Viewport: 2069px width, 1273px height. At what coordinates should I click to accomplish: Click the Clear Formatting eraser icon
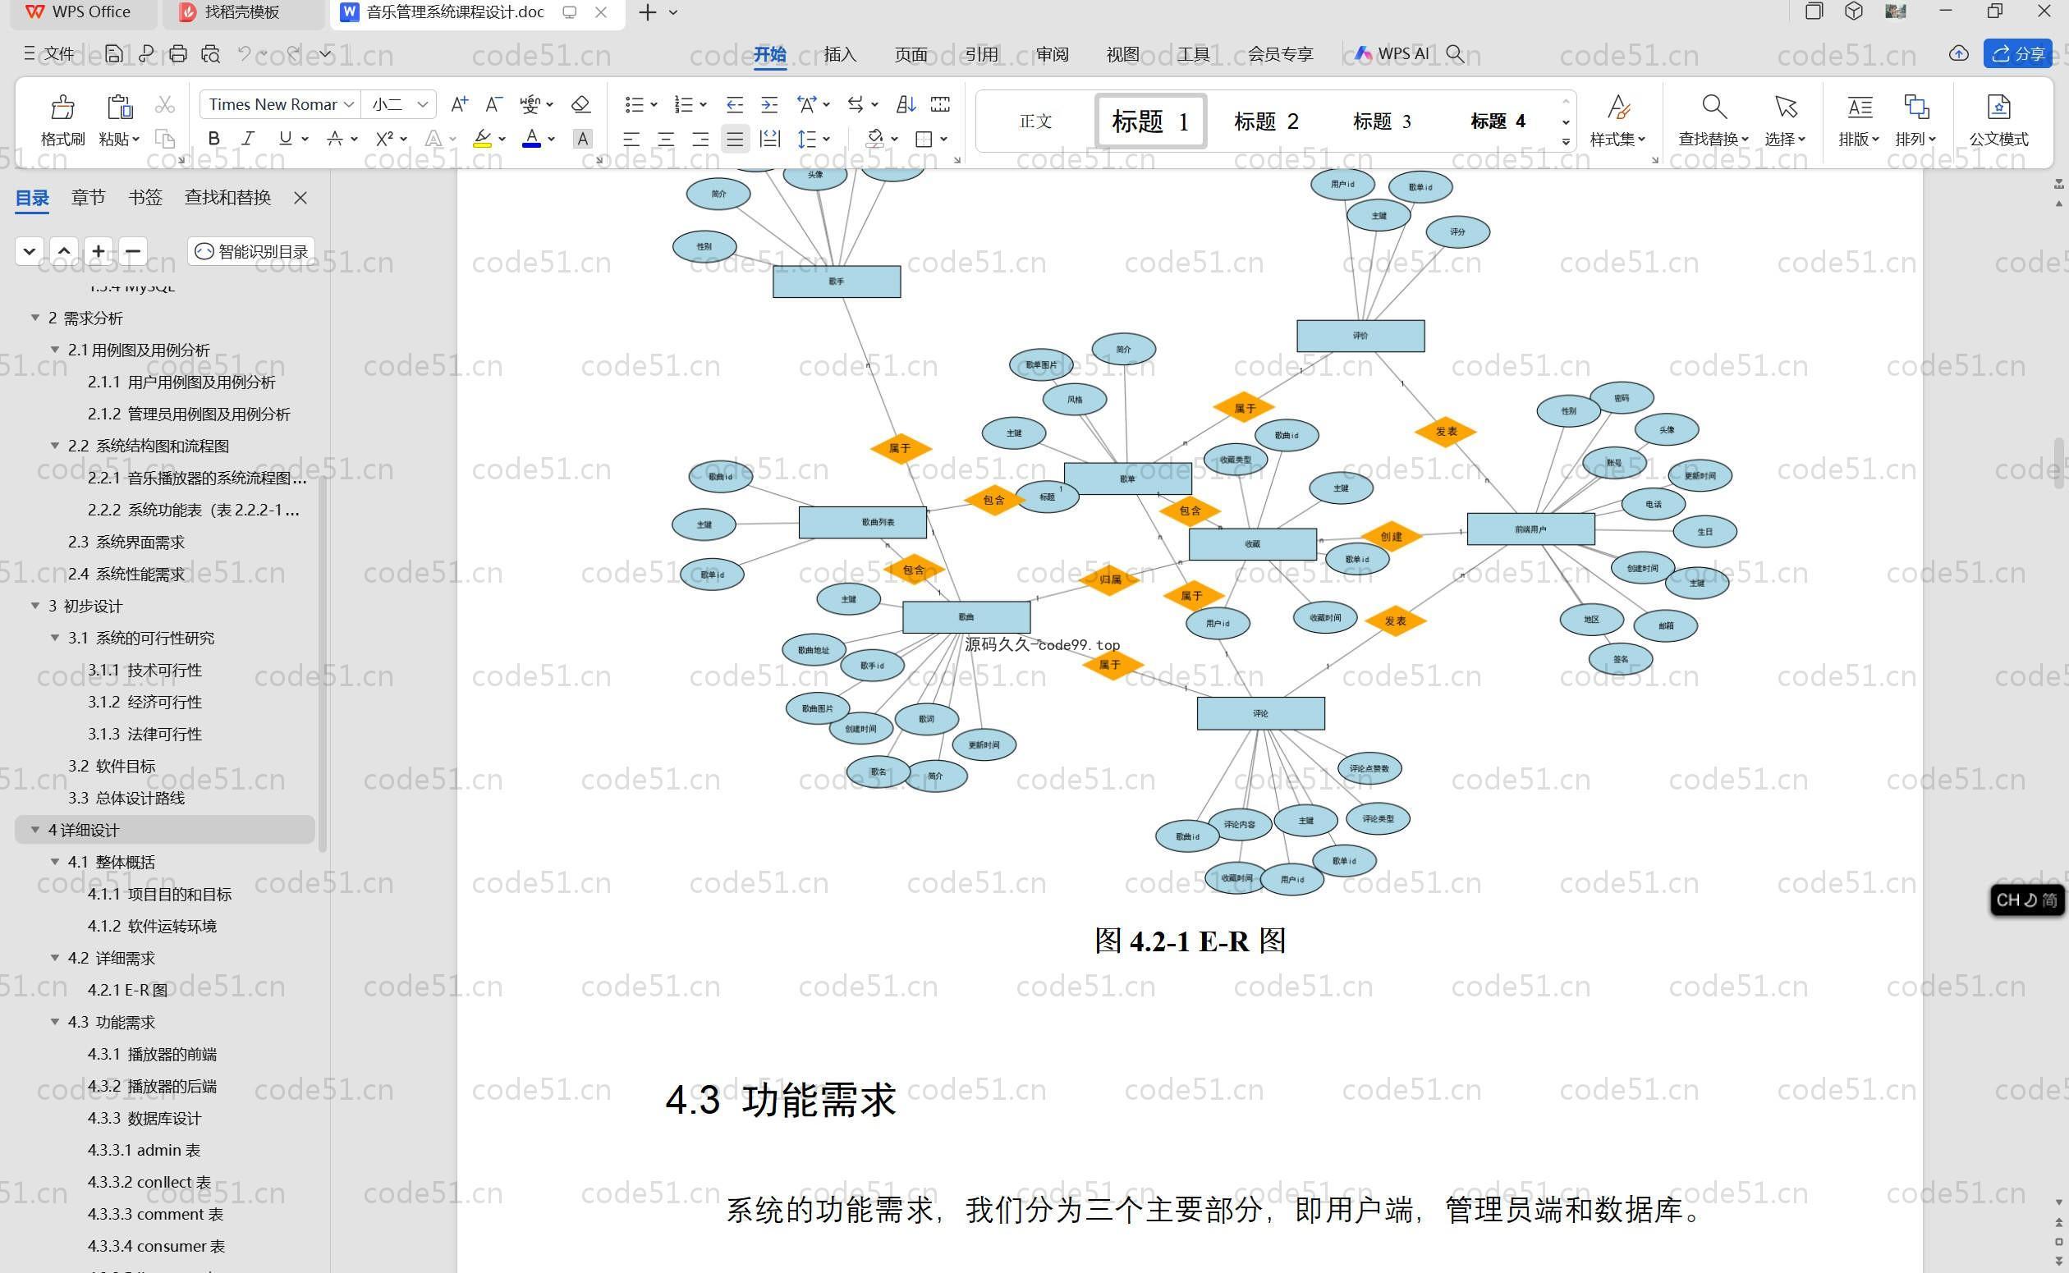click(580, 104)
